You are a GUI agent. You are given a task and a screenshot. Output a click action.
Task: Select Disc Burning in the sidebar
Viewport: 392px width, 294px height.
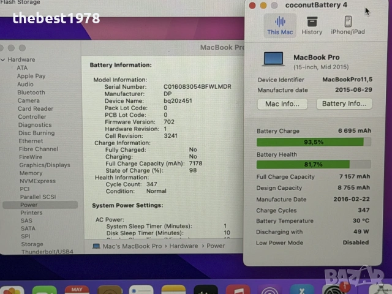[37, 133]
